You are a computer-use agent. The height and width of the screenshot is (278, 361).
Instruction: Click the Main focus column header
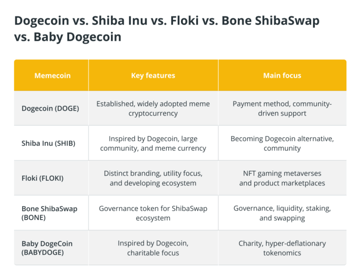coord(282,76)
